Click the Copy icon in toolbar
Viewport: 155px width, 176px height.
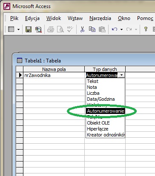[92, 29]
